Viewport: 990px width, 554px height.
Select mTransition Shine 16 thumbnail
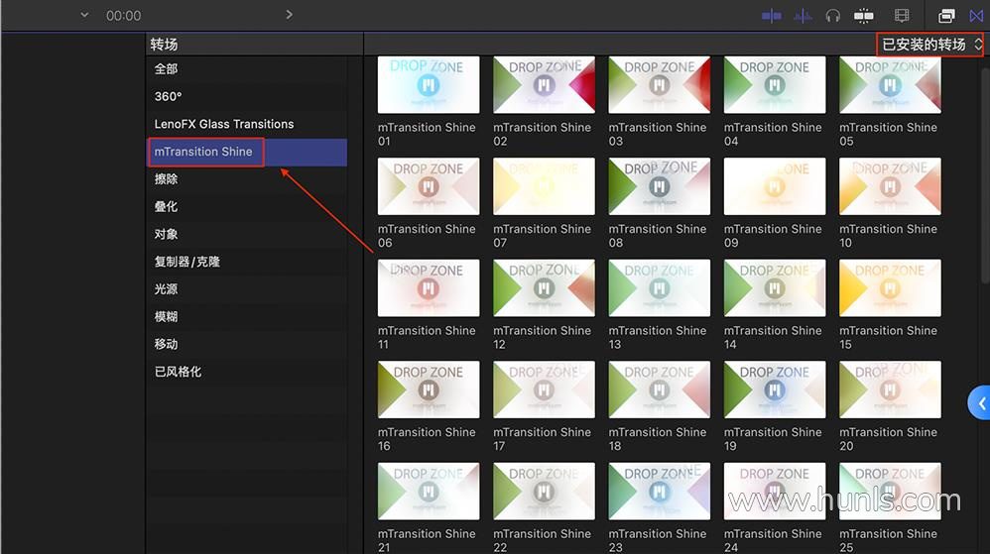(x=429, y=389)
